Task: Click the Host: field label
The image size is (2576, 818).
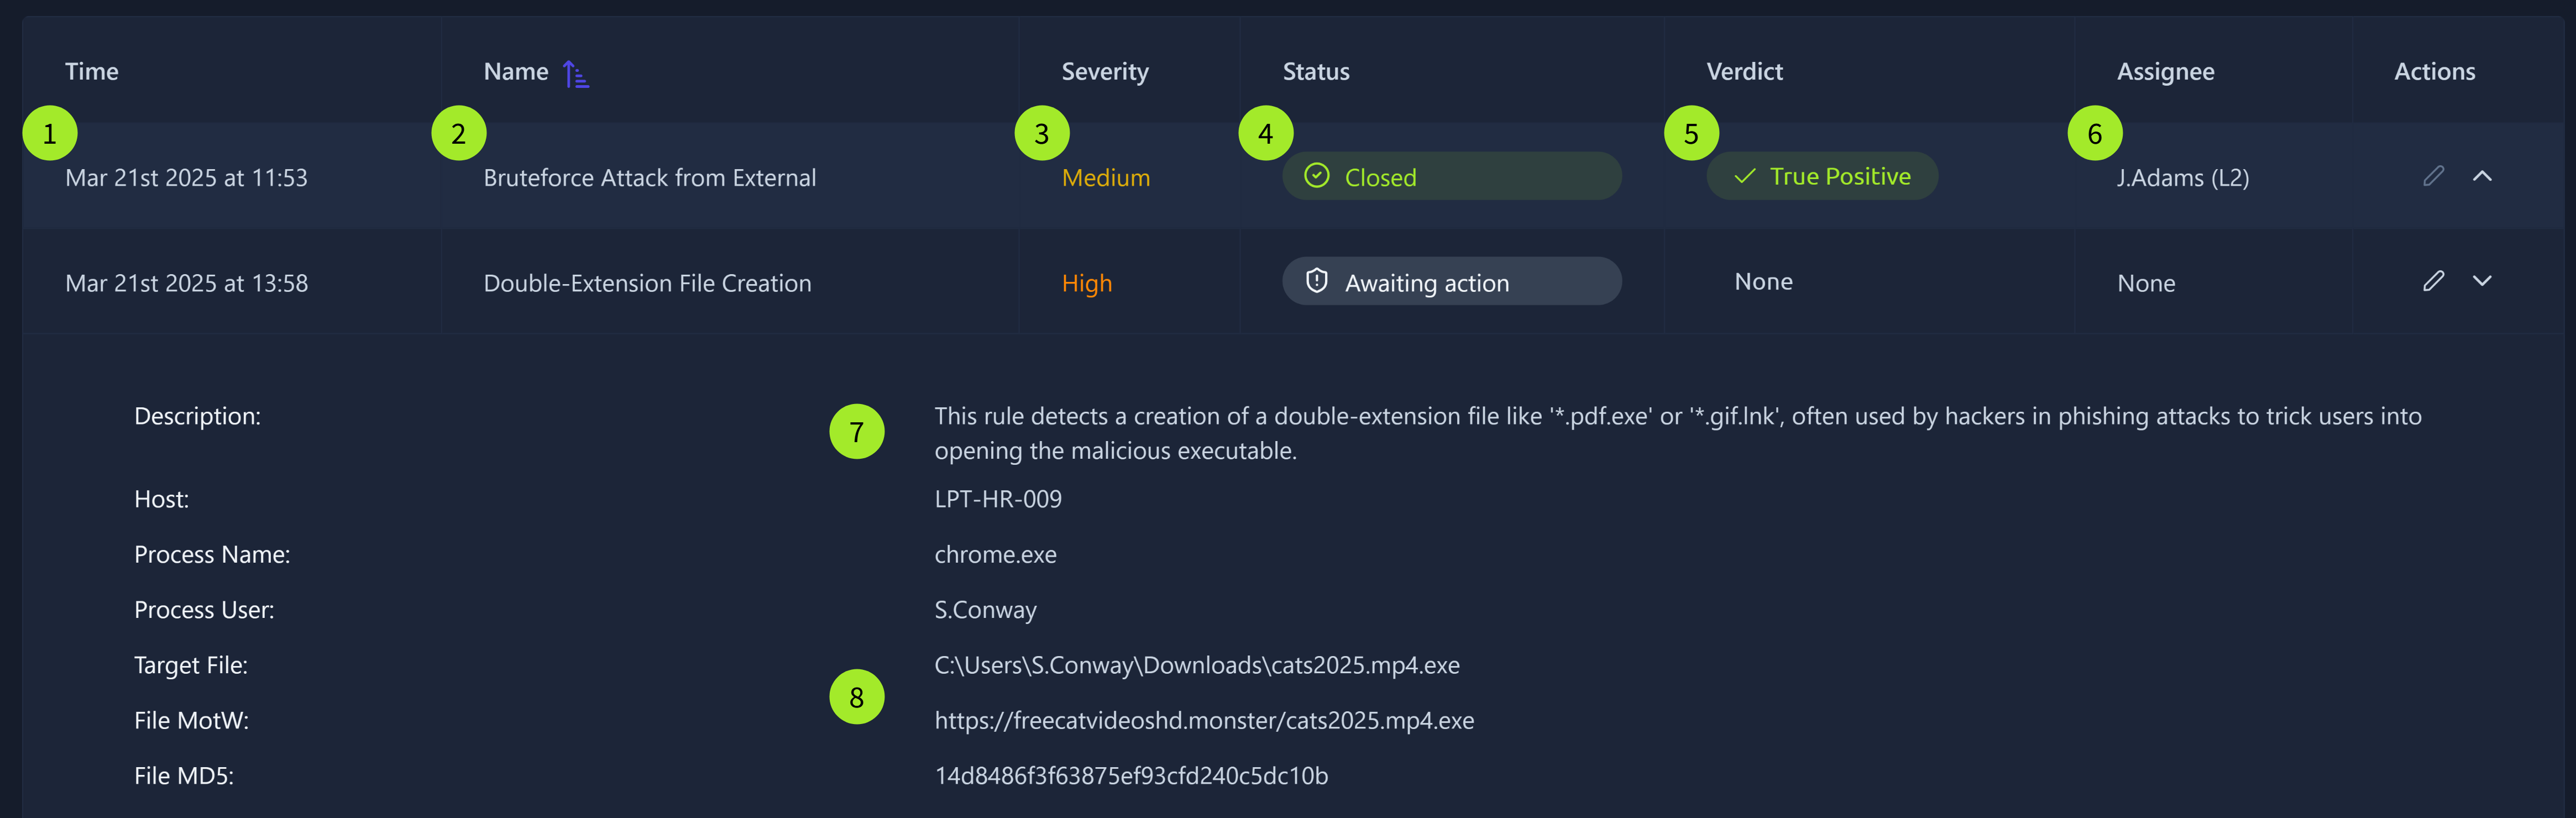Action: click(161, 499)
